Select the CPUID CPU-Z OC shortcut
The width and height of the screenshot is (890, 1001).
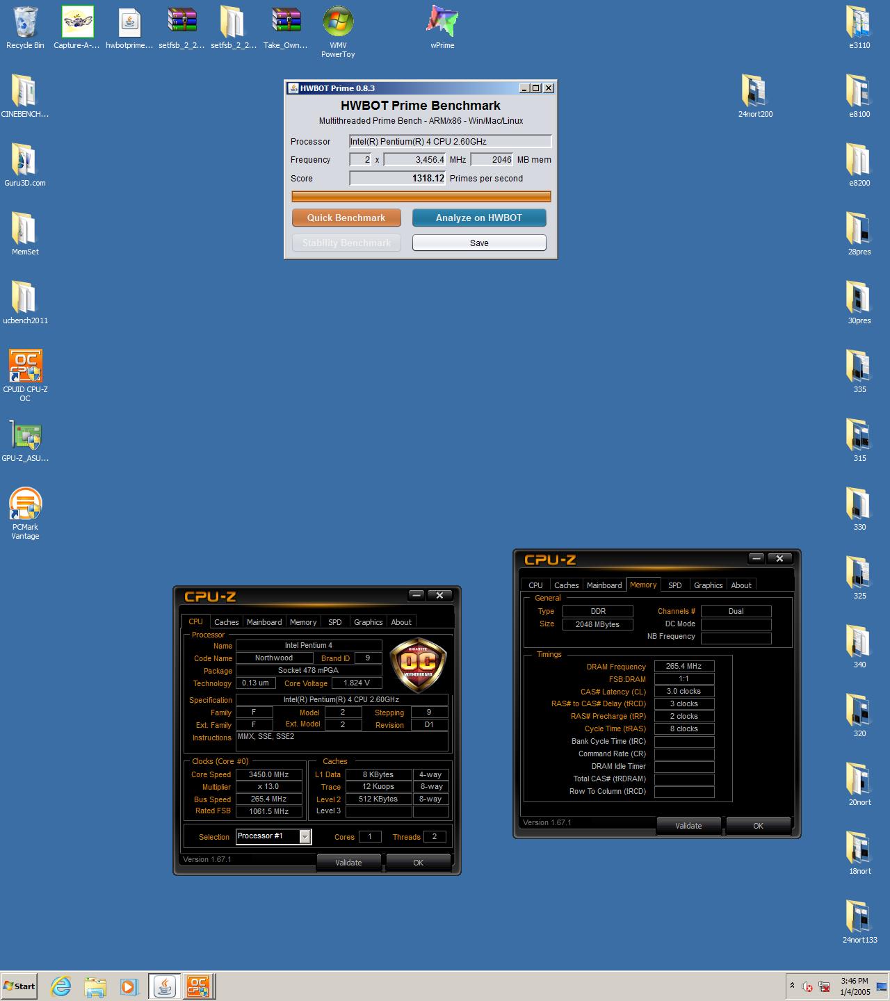coord(25,375)
